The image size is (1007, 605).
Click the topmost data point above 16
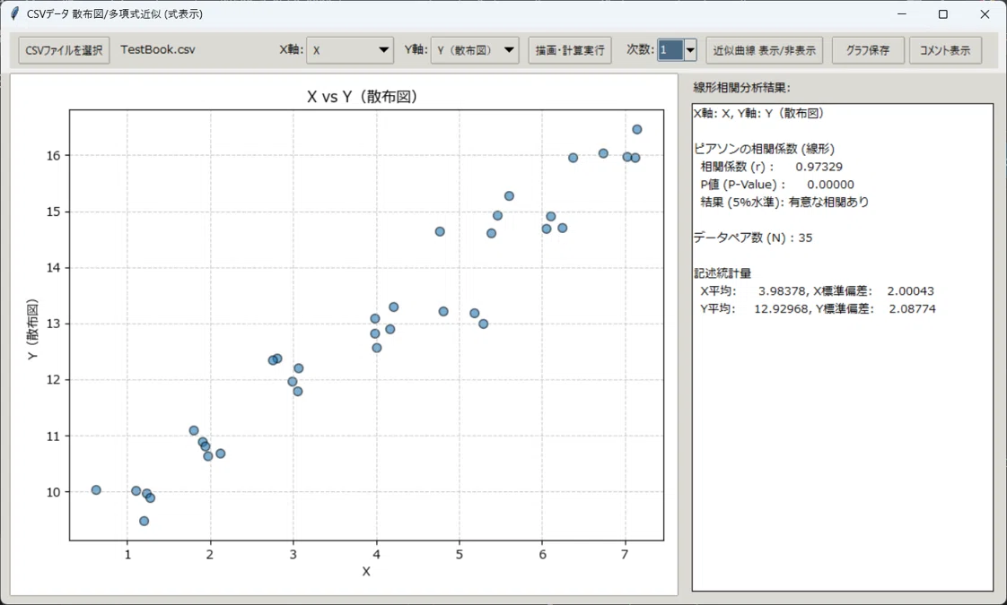(637, 130)
